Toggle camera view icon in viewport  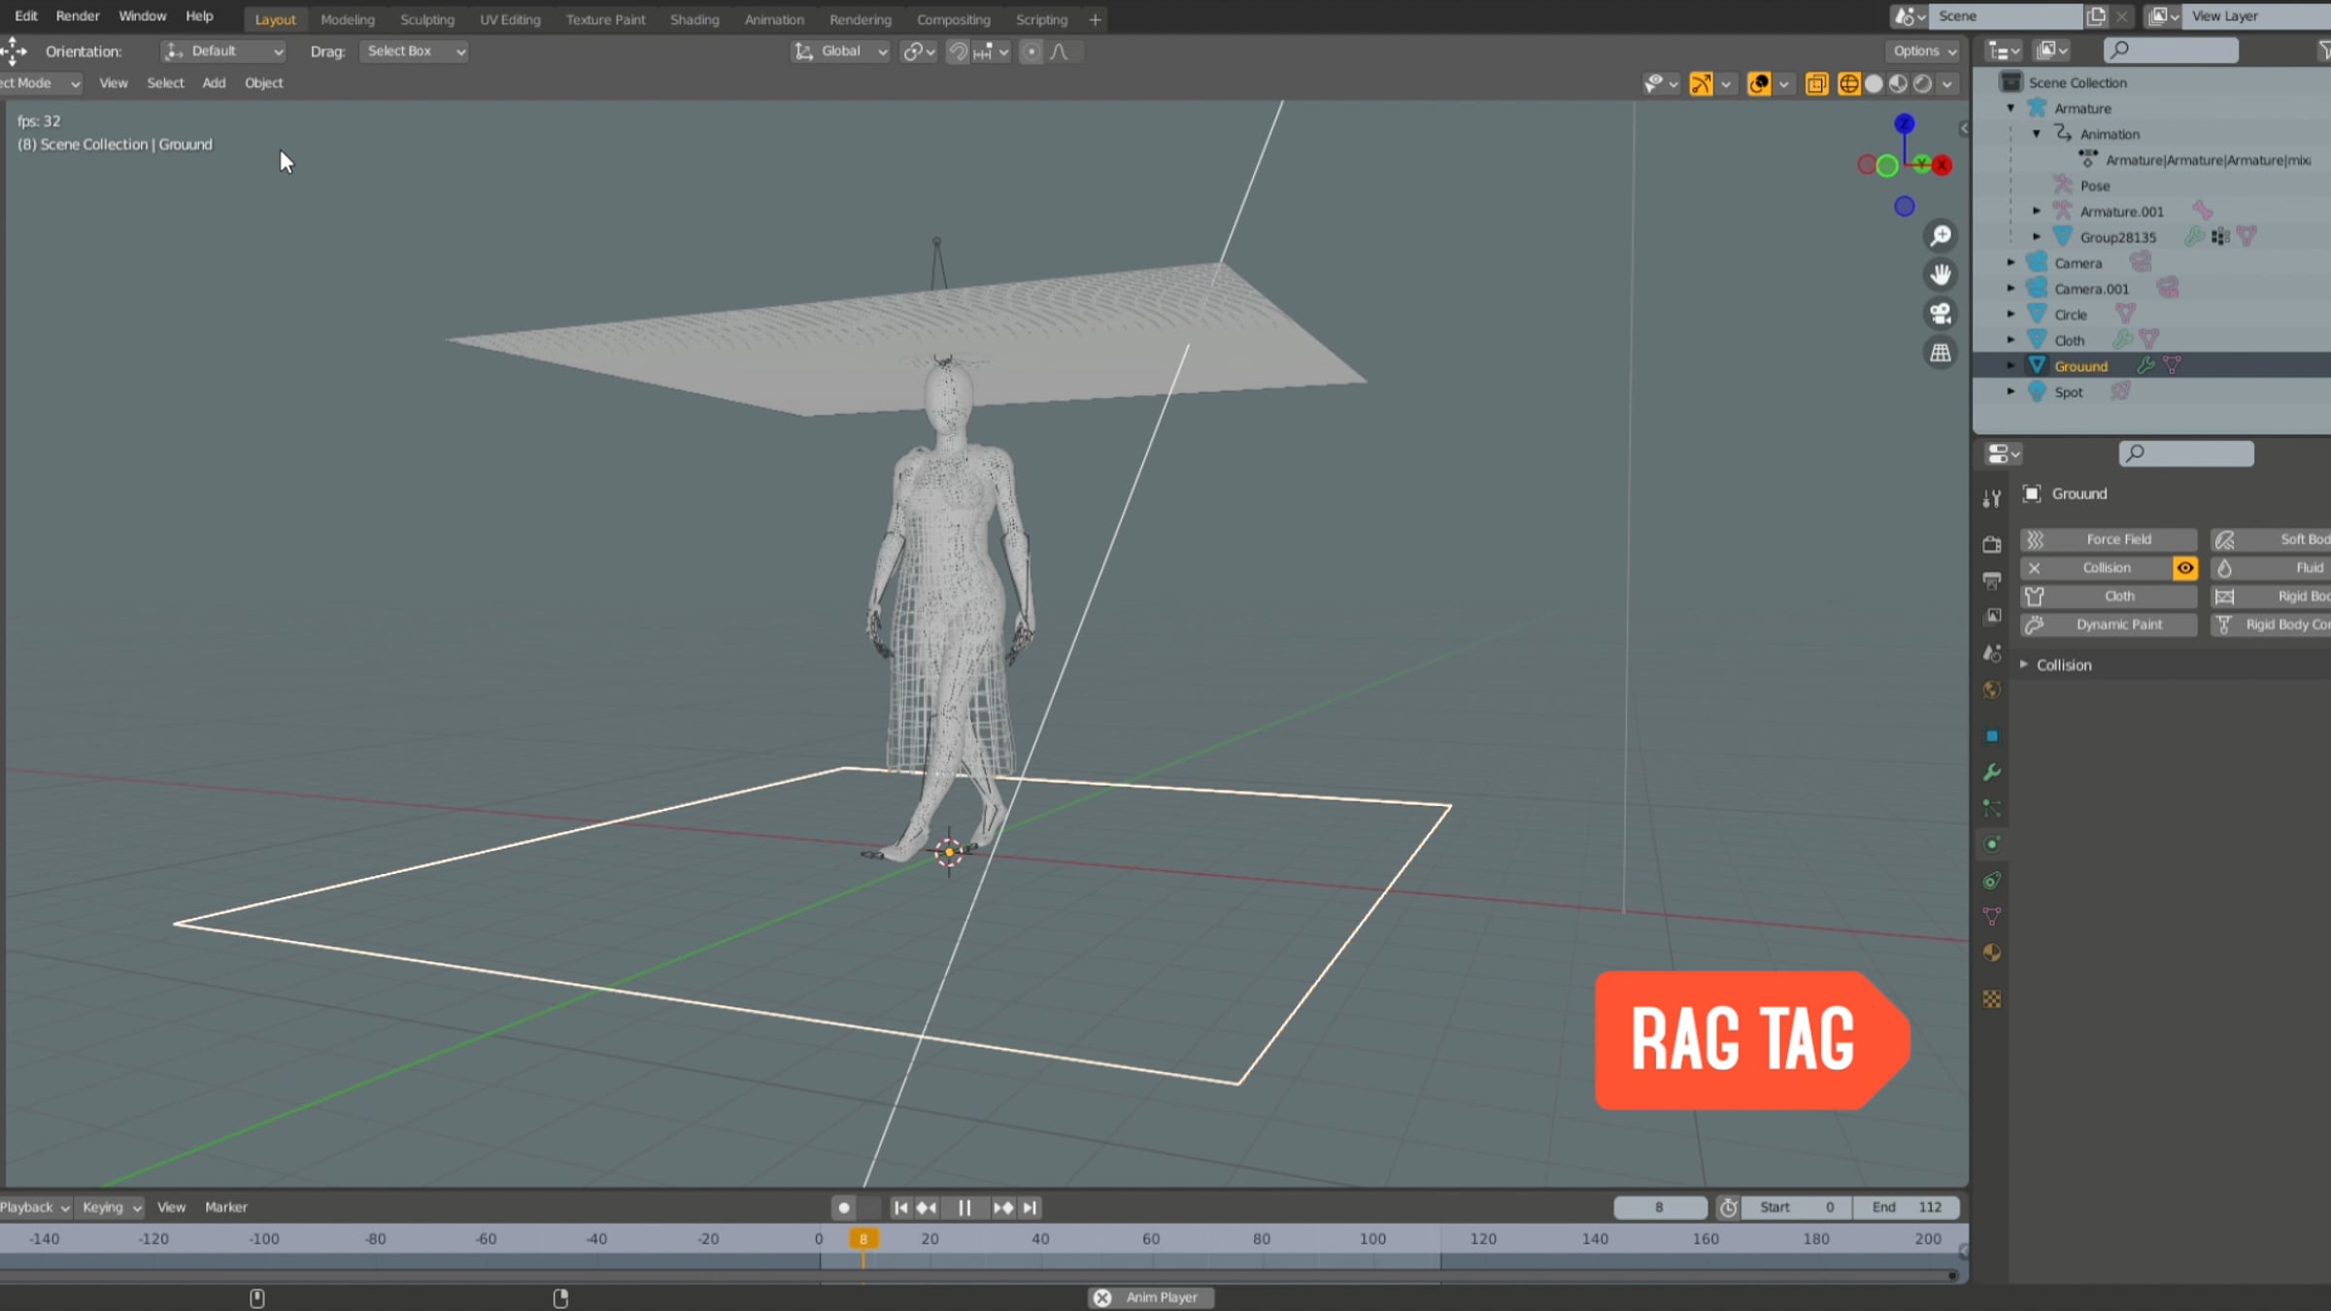tap(1940, 314)
